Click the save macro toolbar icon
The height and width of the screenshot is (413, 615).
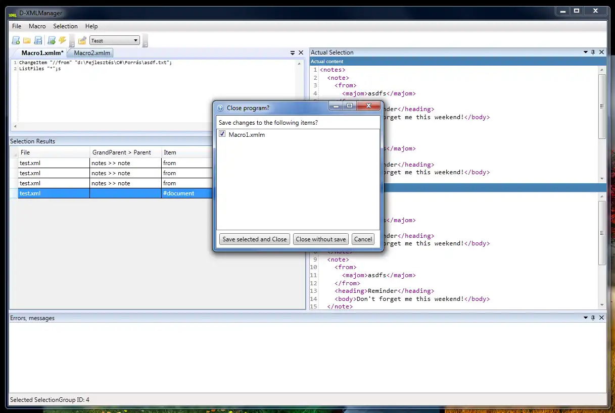pos(38,40)
